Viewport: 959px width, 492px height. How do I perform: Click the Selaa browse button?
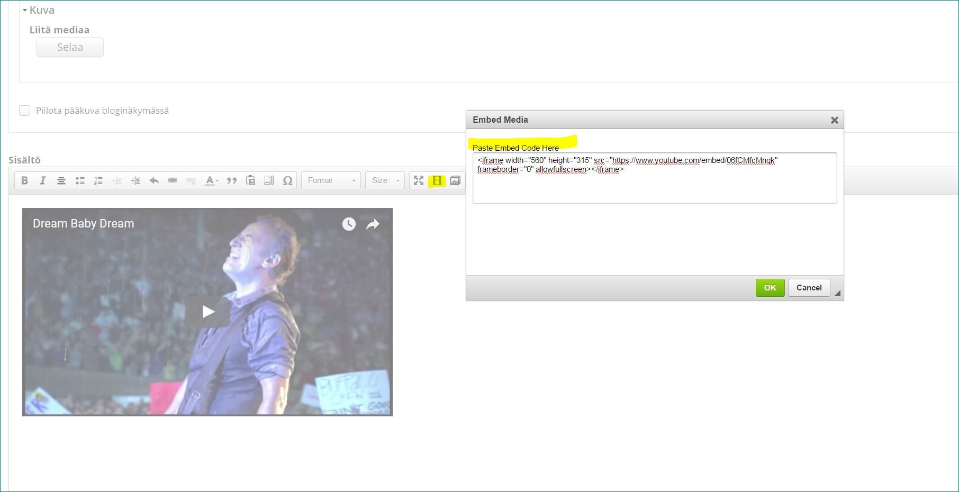70,47
